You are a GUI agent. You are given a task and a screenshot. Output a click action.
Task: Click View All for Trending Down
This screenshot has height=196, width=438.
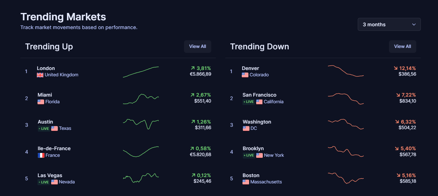pyautogui.click(x=403, y=47)
